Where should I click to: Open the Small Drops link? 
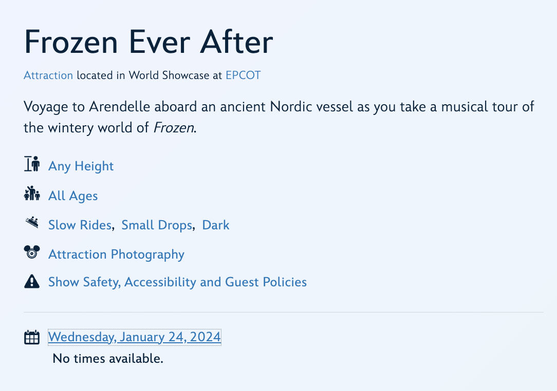coord(157,225)
